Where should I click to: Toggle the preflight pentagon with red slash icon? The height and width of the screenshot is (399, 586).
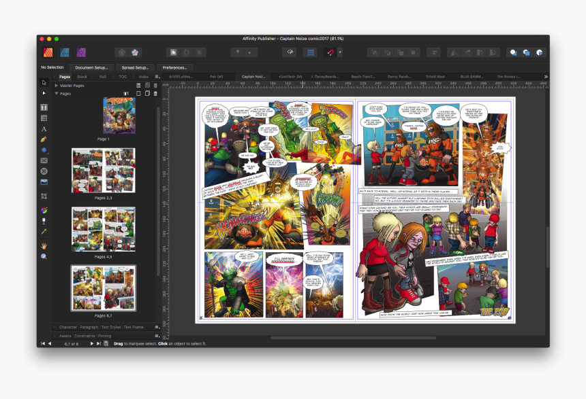coord(135,52)
